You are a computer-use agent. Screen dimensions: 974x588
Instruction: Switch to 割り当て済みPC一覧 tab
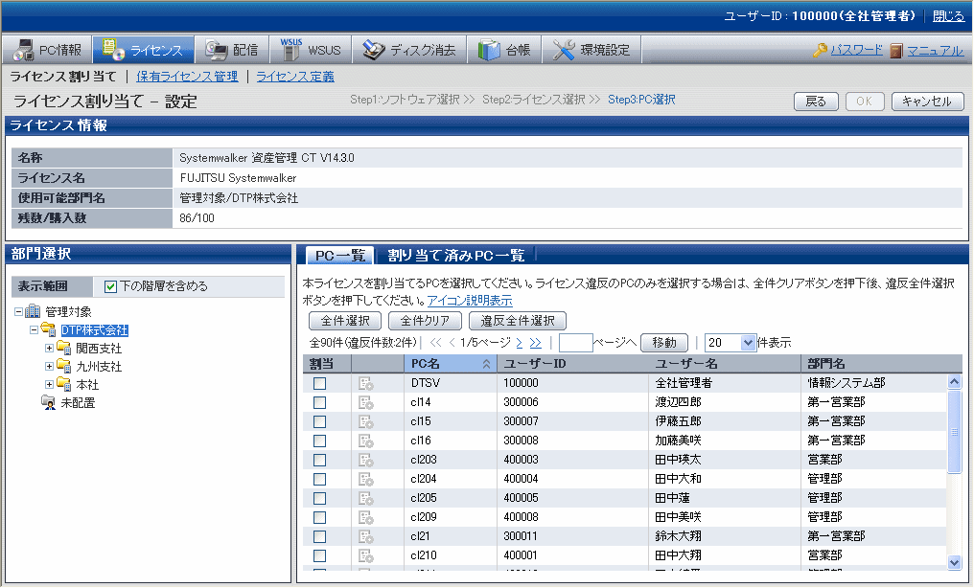click(x=456, y=255)
